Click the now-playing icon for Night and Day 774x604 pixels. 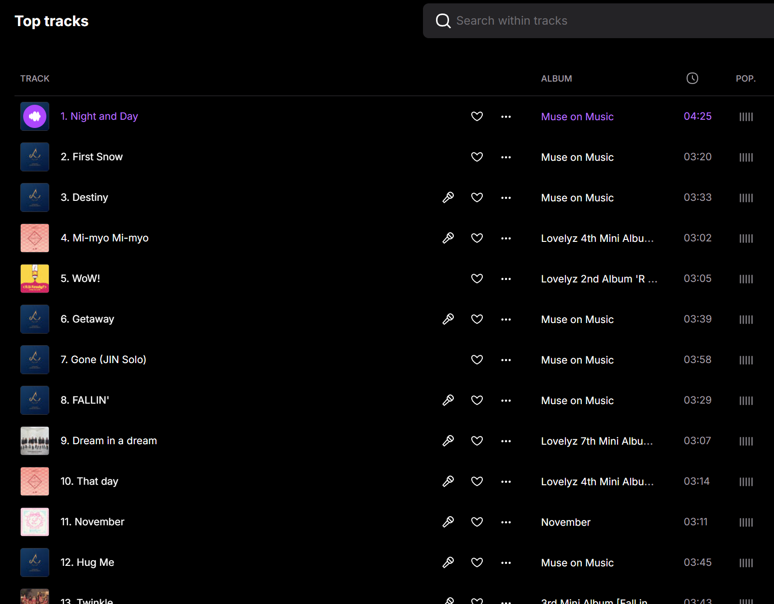[x=35, y=116]
